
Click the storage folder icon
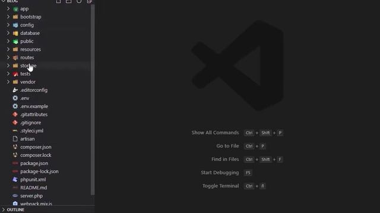15,66
